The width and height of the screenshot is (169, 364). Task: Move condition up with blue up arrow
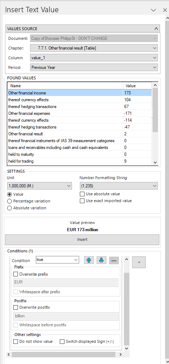[x=89, y=260]
